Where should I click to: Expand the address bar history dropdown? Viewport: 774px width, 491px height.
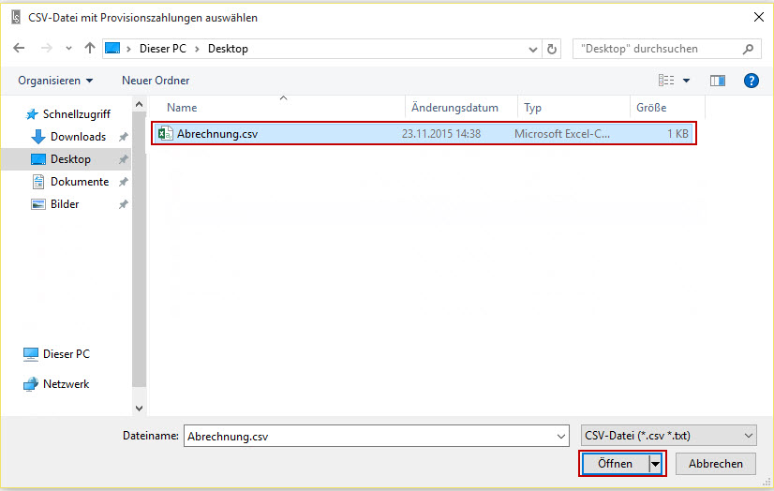click(532, 49)
